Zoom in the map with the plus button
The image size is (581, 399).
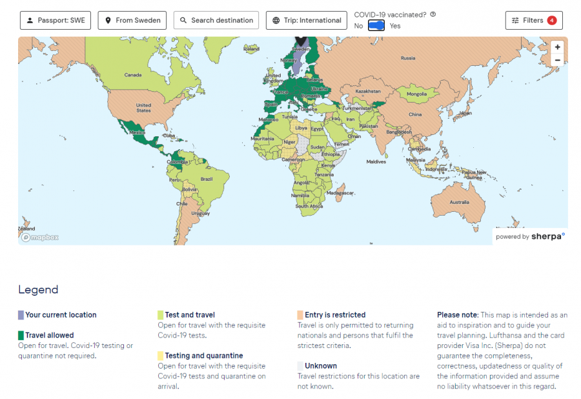557,47
